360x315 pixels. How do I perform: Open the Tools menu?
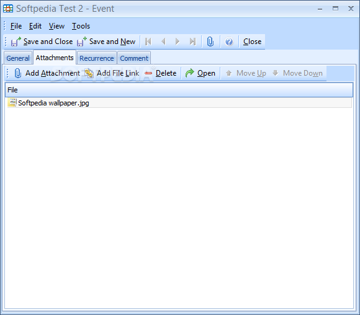point(81,26)
